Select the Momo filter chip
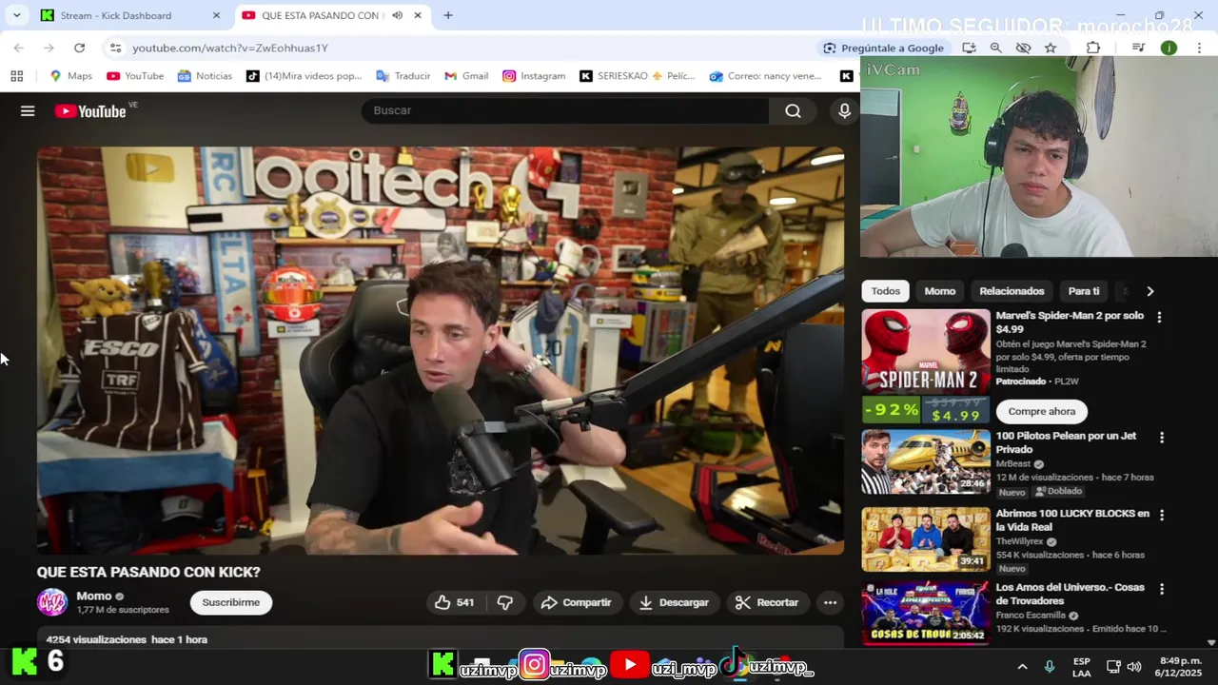1218x685 pixels. (940, 291)
